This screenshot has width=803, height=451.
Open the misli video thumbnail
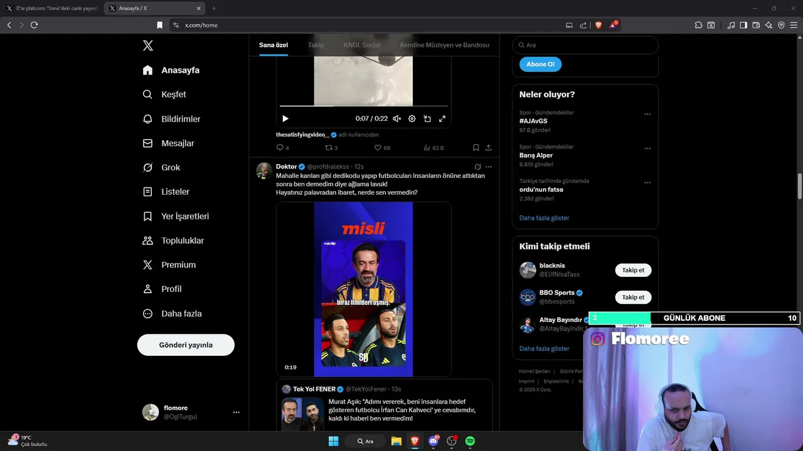[364, 289]
